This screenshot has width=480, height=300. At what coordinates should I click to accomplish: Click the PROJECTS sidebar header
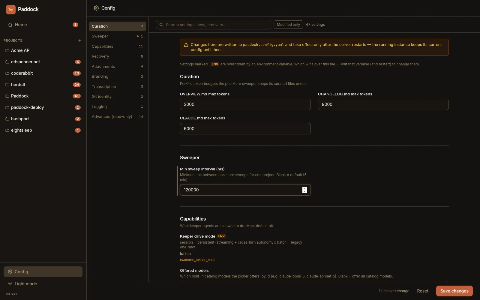(13, 40)
